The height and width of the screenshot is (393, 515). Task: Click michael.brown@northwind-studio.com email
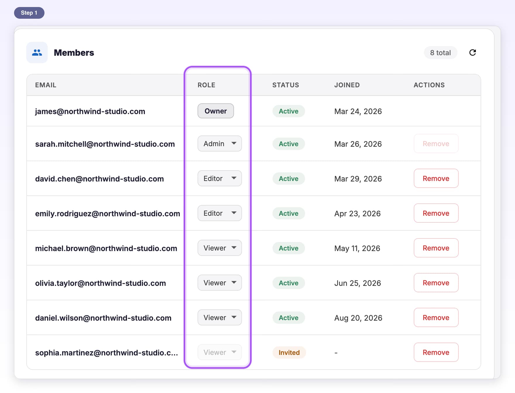106,248
